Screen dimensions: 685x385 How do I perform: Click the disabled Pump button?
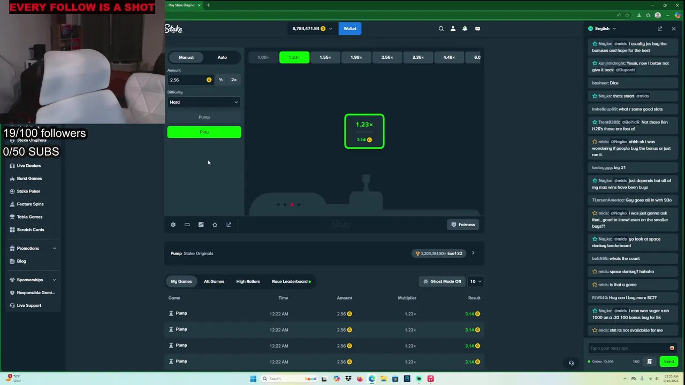[204, 117]
